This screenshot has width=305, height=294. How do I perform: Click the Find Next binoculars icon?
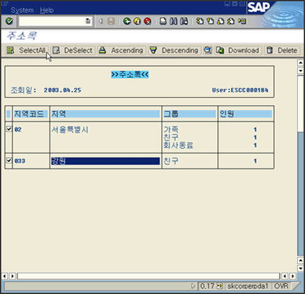coord(184,21)
